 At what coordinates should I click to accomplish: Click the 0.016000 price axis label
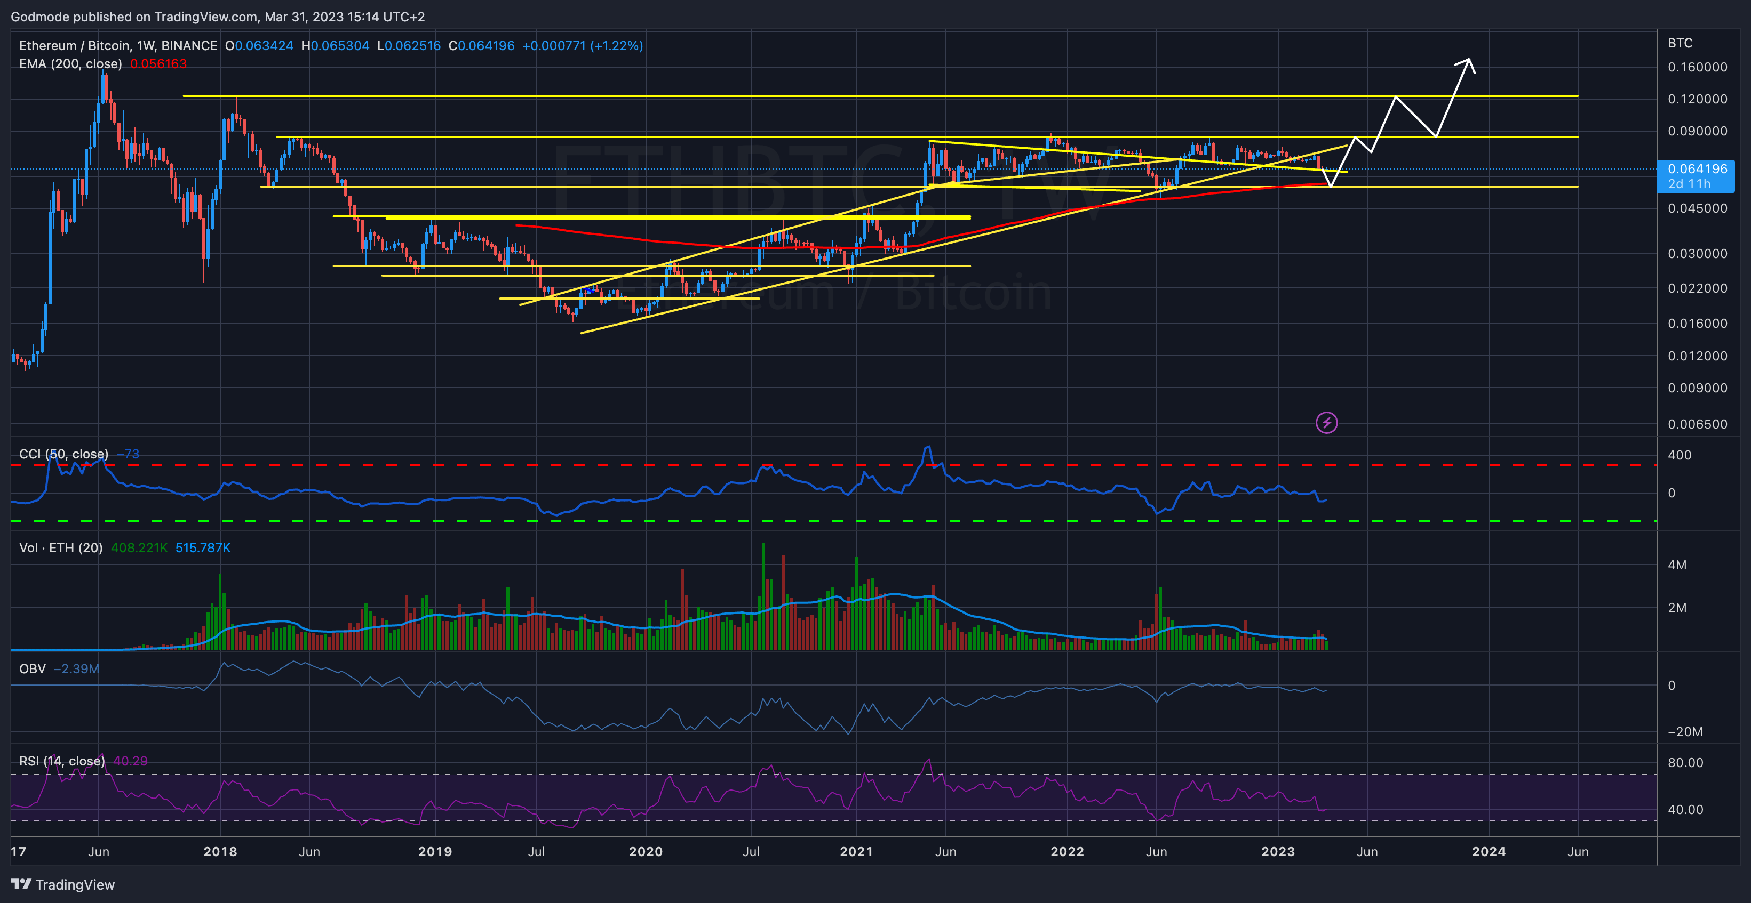point(1697,323)
